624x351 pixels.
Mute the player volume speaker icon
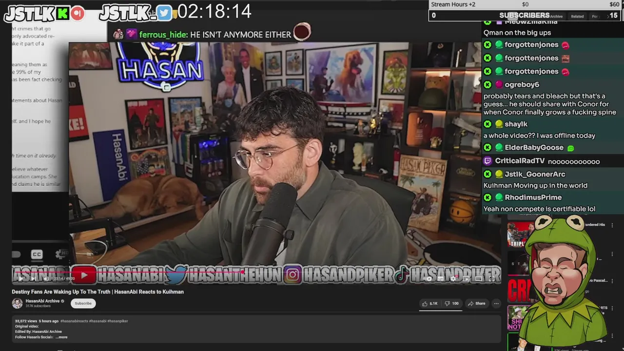pos(46,279)
